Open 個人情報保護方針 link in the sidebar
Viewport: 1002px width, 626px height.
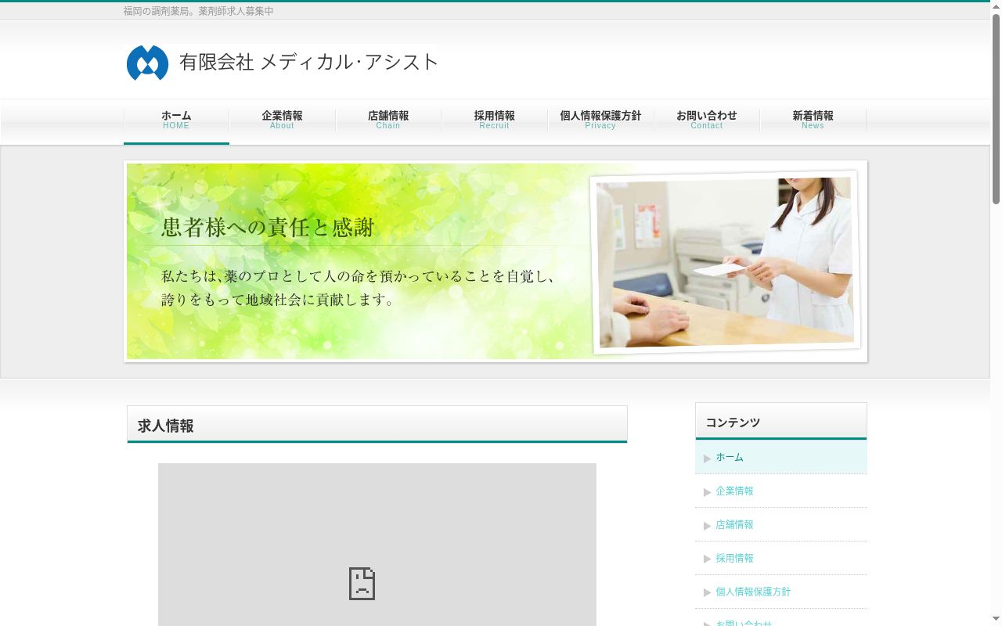coord(781,592)
